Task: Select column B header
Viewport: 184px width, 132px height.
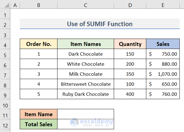Action: coord(39,5)
